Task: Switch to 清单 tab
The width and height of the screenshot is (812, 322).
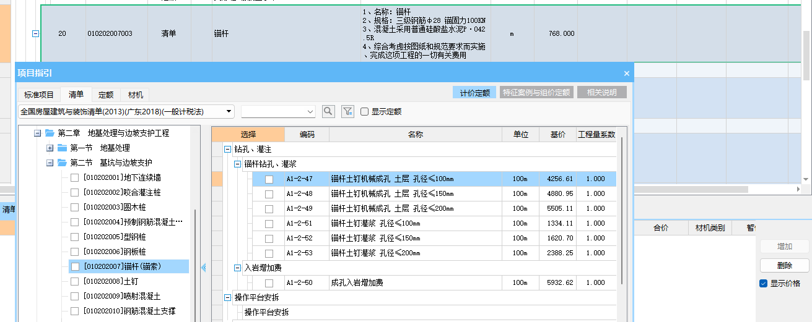Action: 76,95
